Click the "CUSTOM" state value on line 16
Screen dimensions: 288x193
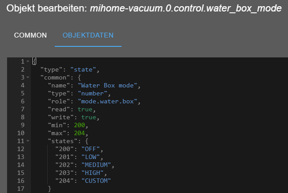click(x=96, y=181)
